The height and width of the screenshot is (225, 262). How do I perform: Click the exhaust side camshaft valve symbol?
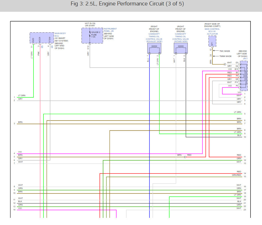pos(154,48)
